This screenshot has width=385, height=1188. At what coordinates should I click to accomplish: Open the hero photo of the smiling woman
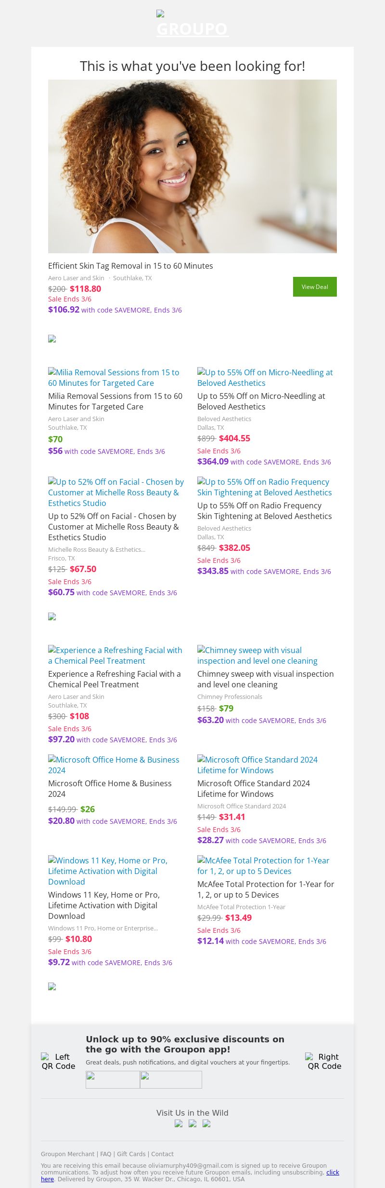coord(192,166)
